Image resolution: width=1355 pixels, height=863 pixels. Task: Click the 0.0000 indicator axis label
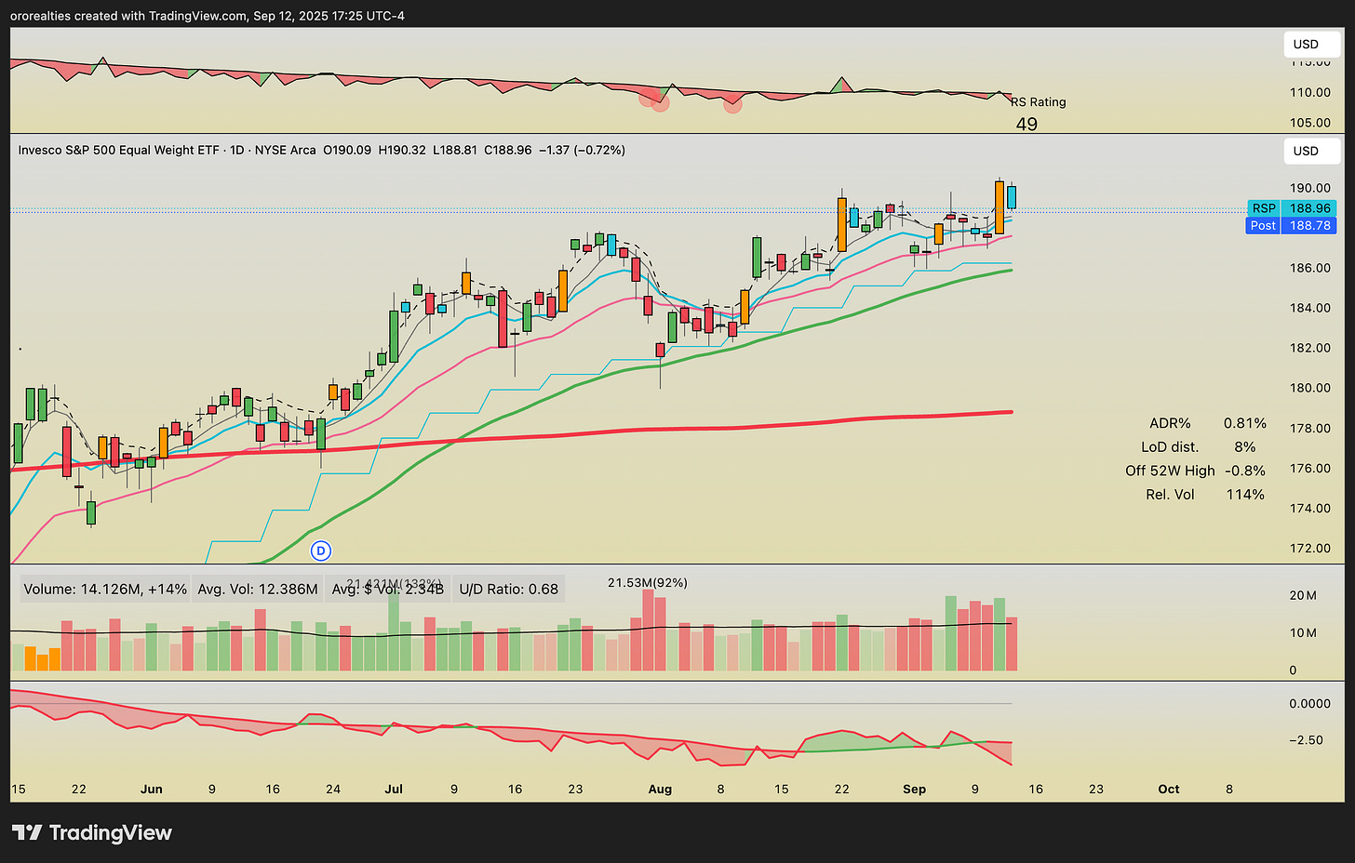tap(1309, 703)
